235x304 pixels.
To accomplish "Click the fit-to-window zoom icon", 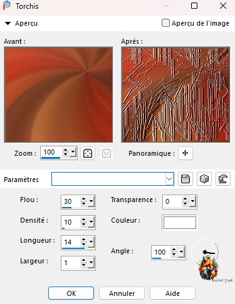I will tap(88, 153).
